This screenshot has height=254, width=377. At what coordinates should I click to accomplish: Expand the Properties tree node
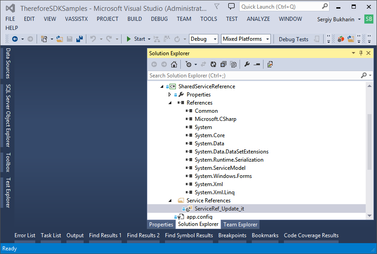pyautogui.click(x=170, y=95)
